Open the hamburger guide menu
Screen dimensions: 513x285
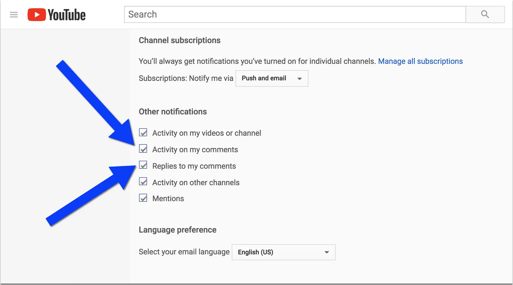click(14, 15)
